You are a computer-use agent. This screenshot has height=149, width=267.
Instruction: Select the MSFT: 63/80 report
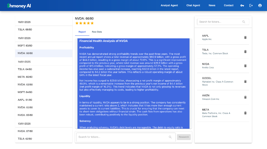[x=44, y=46]
